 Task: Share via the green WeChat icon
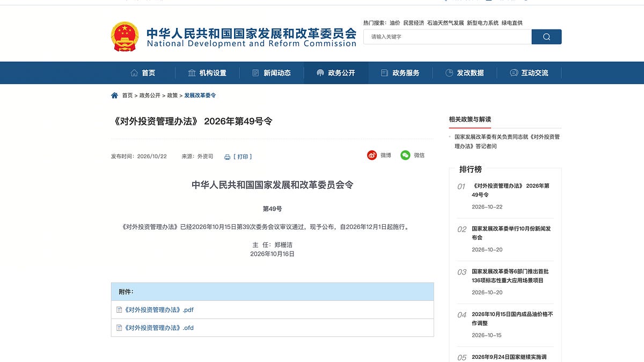405,155
